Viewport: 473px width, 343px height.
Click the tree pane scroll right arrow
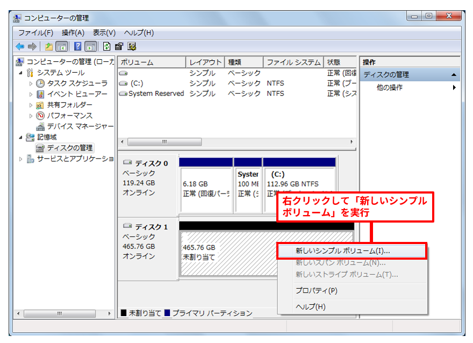click(x=110, y=314)
